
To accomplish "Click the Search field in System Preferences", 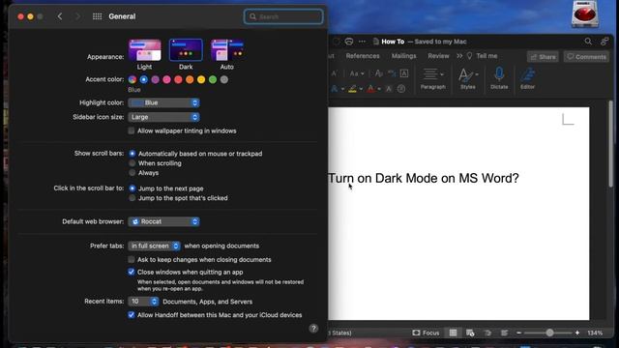I will (283, 16).
